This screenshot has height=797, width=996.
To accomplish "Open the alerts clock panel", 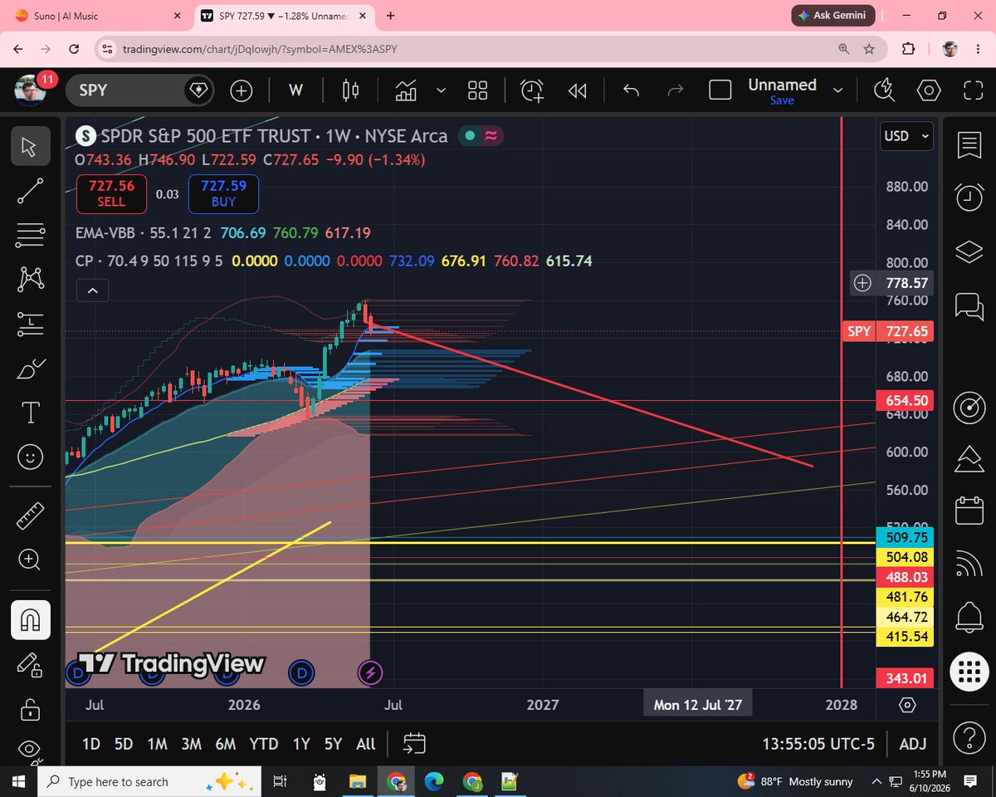I will (x=969, y=196).
